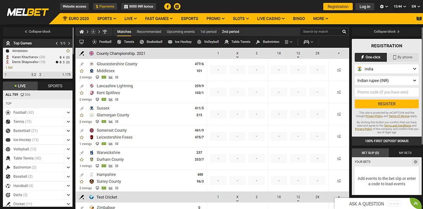This screenshot has width=423, height=209.
Task: Favorite the Durham County match star
Action: coord(82,159)
